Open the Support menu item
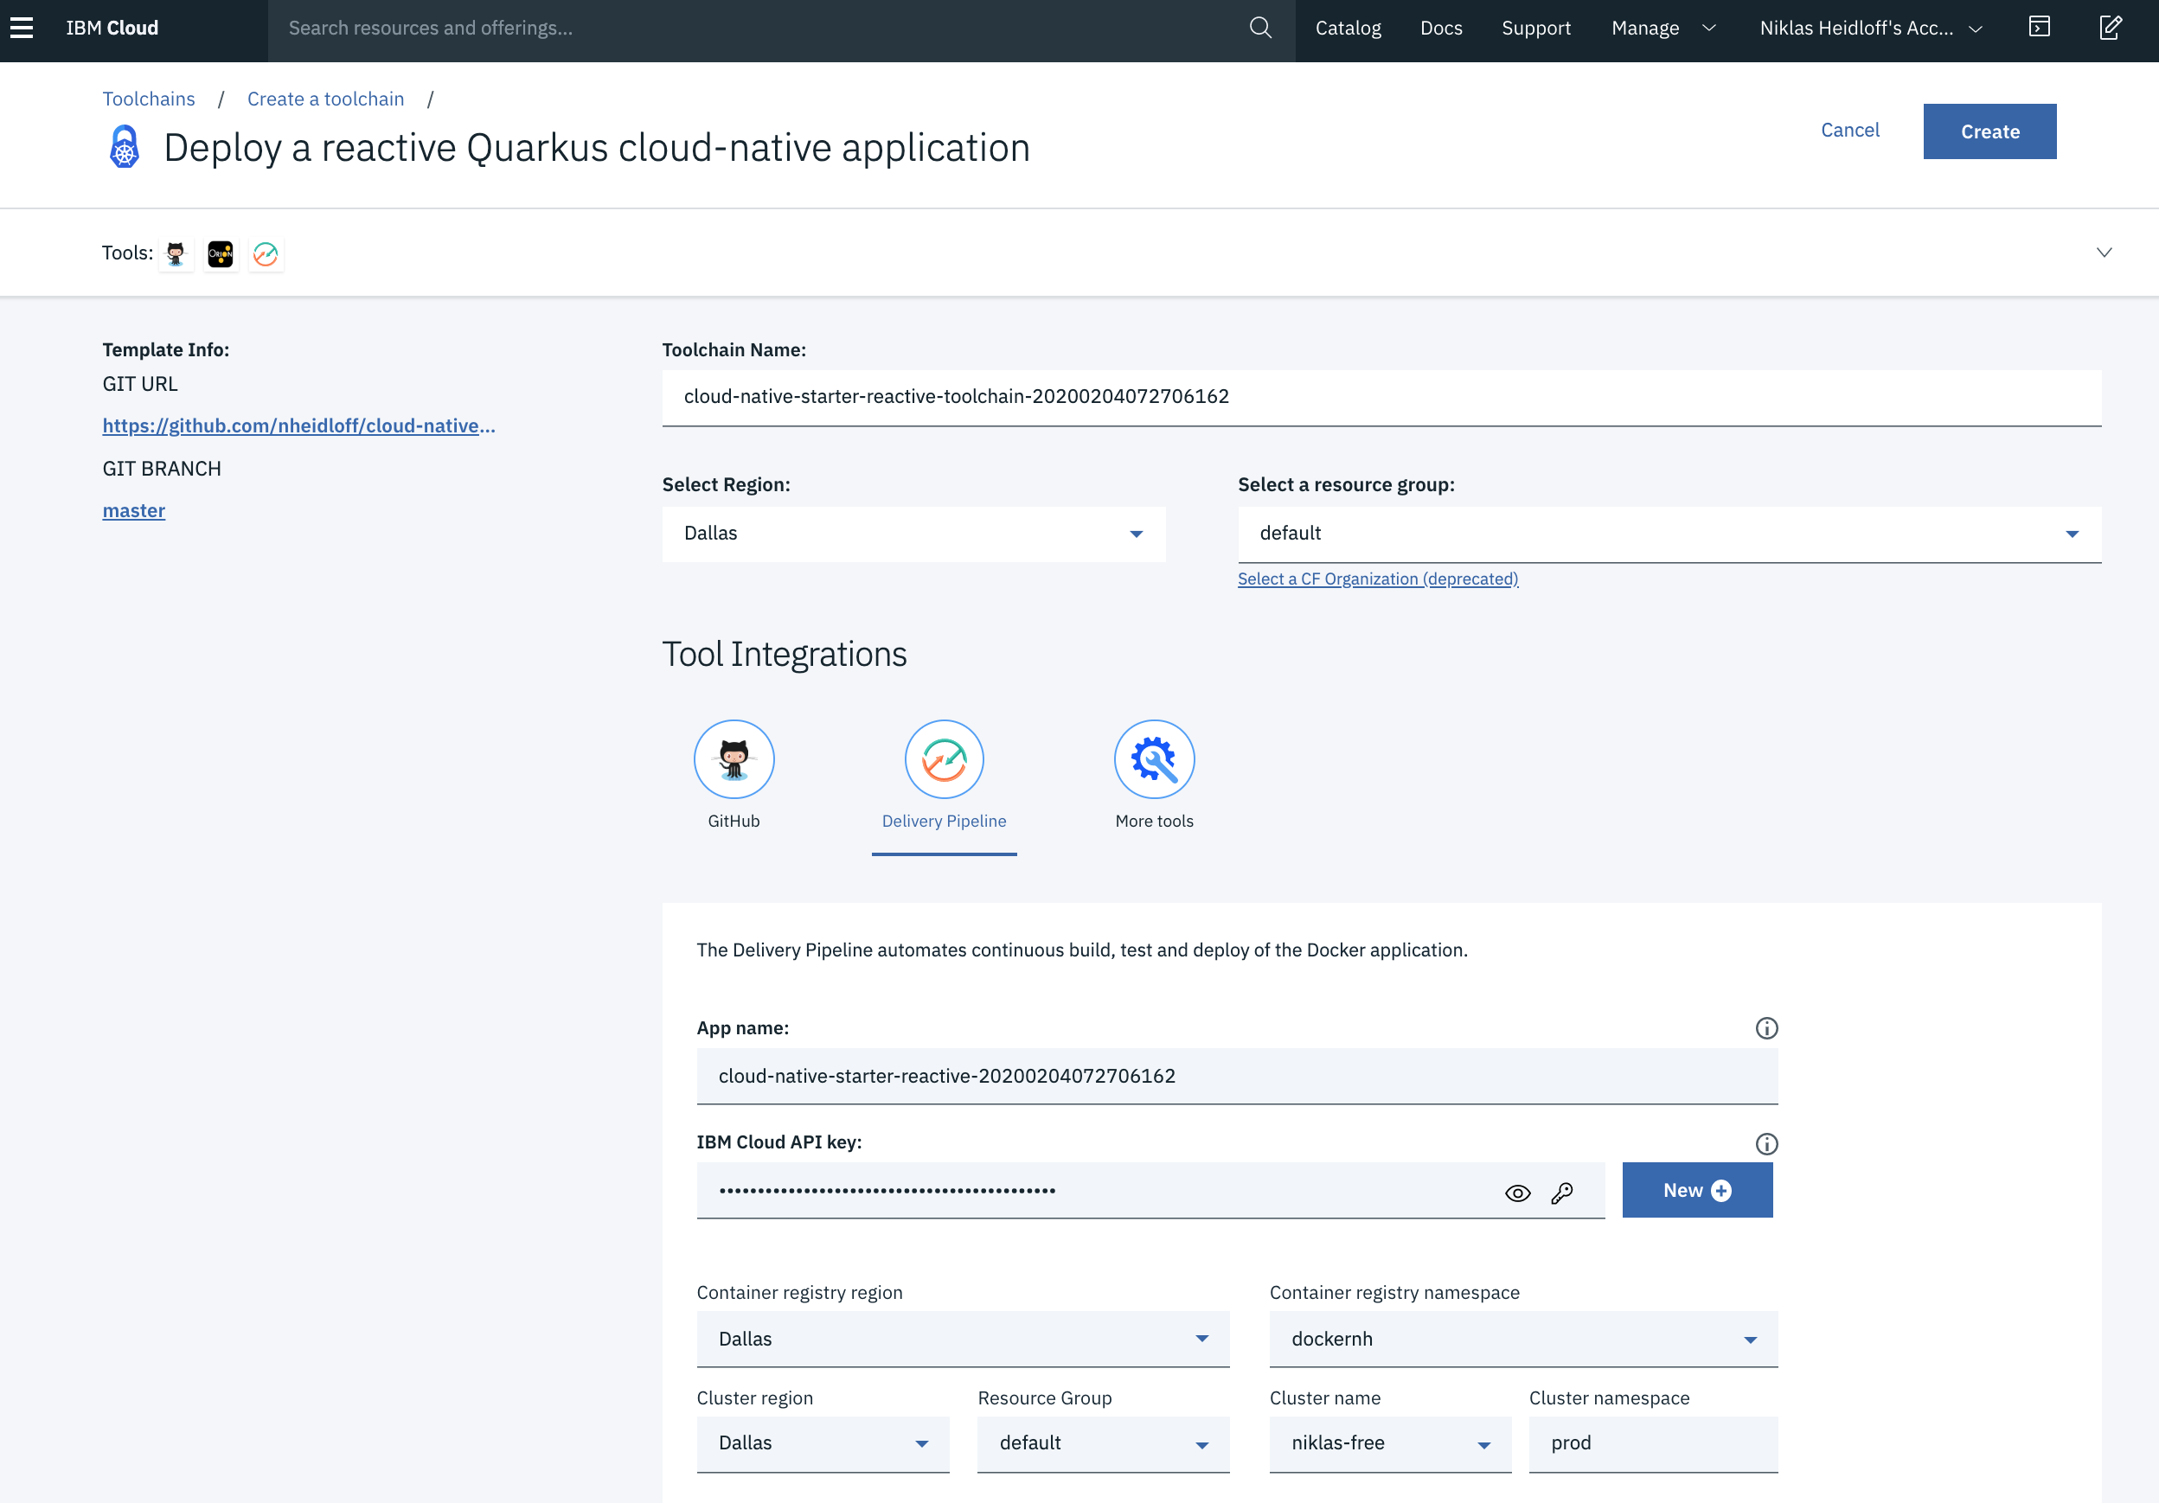The width and height of the screenshot is (2159, 1503). tap(1535, 29)
